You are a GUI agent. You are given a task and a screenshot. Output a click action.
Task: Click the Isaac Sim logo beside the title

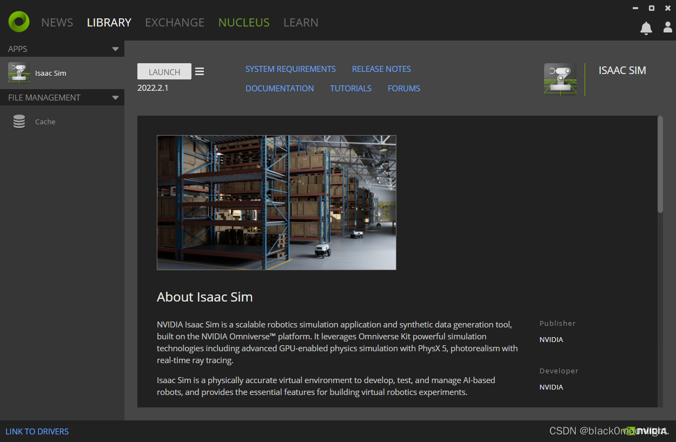(560, 79)
